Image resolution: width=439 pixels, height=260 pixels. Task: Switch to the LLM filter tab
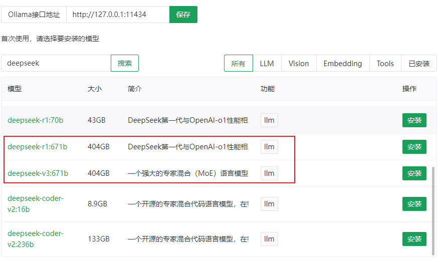tap(267, 64)
